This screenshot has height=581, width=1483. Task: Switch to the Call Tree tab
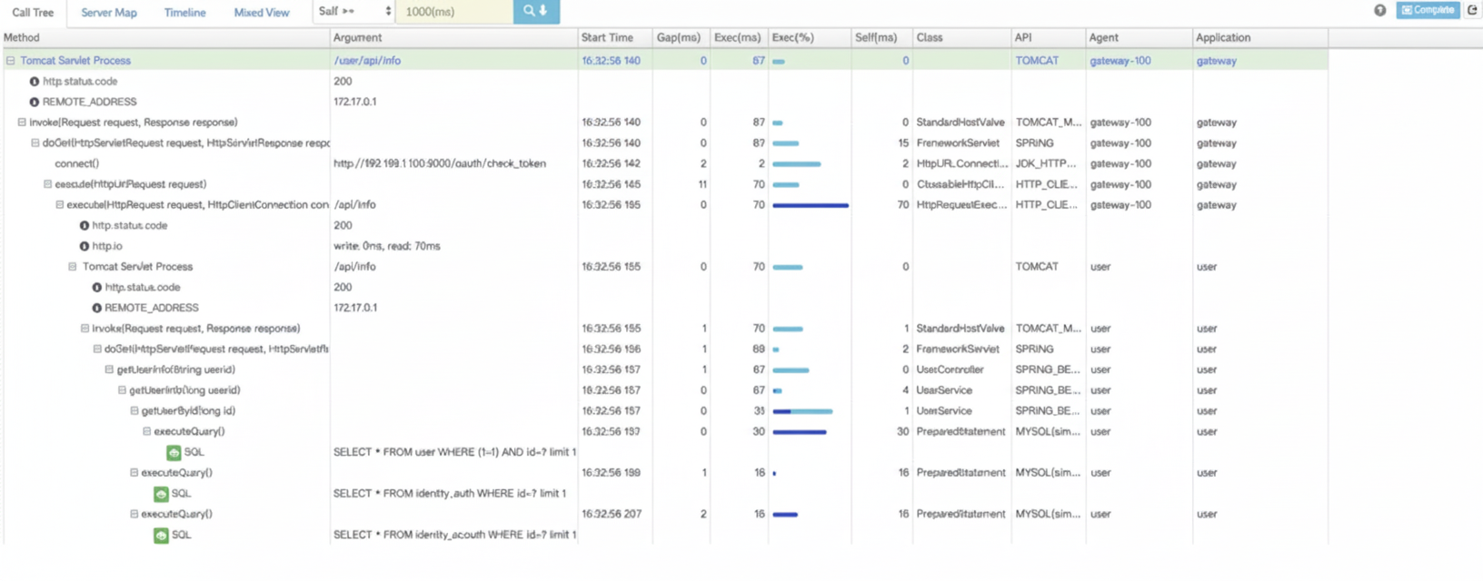click(33, 13)
